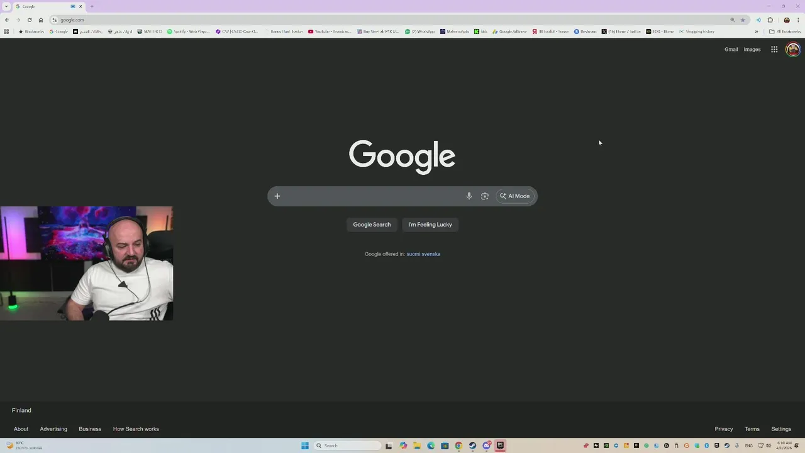Image resolution: width=805 pixels, height=453 pixels.
Task: Open Task View from taskbar
Action: pyautogui.click(x=389, y=445)
